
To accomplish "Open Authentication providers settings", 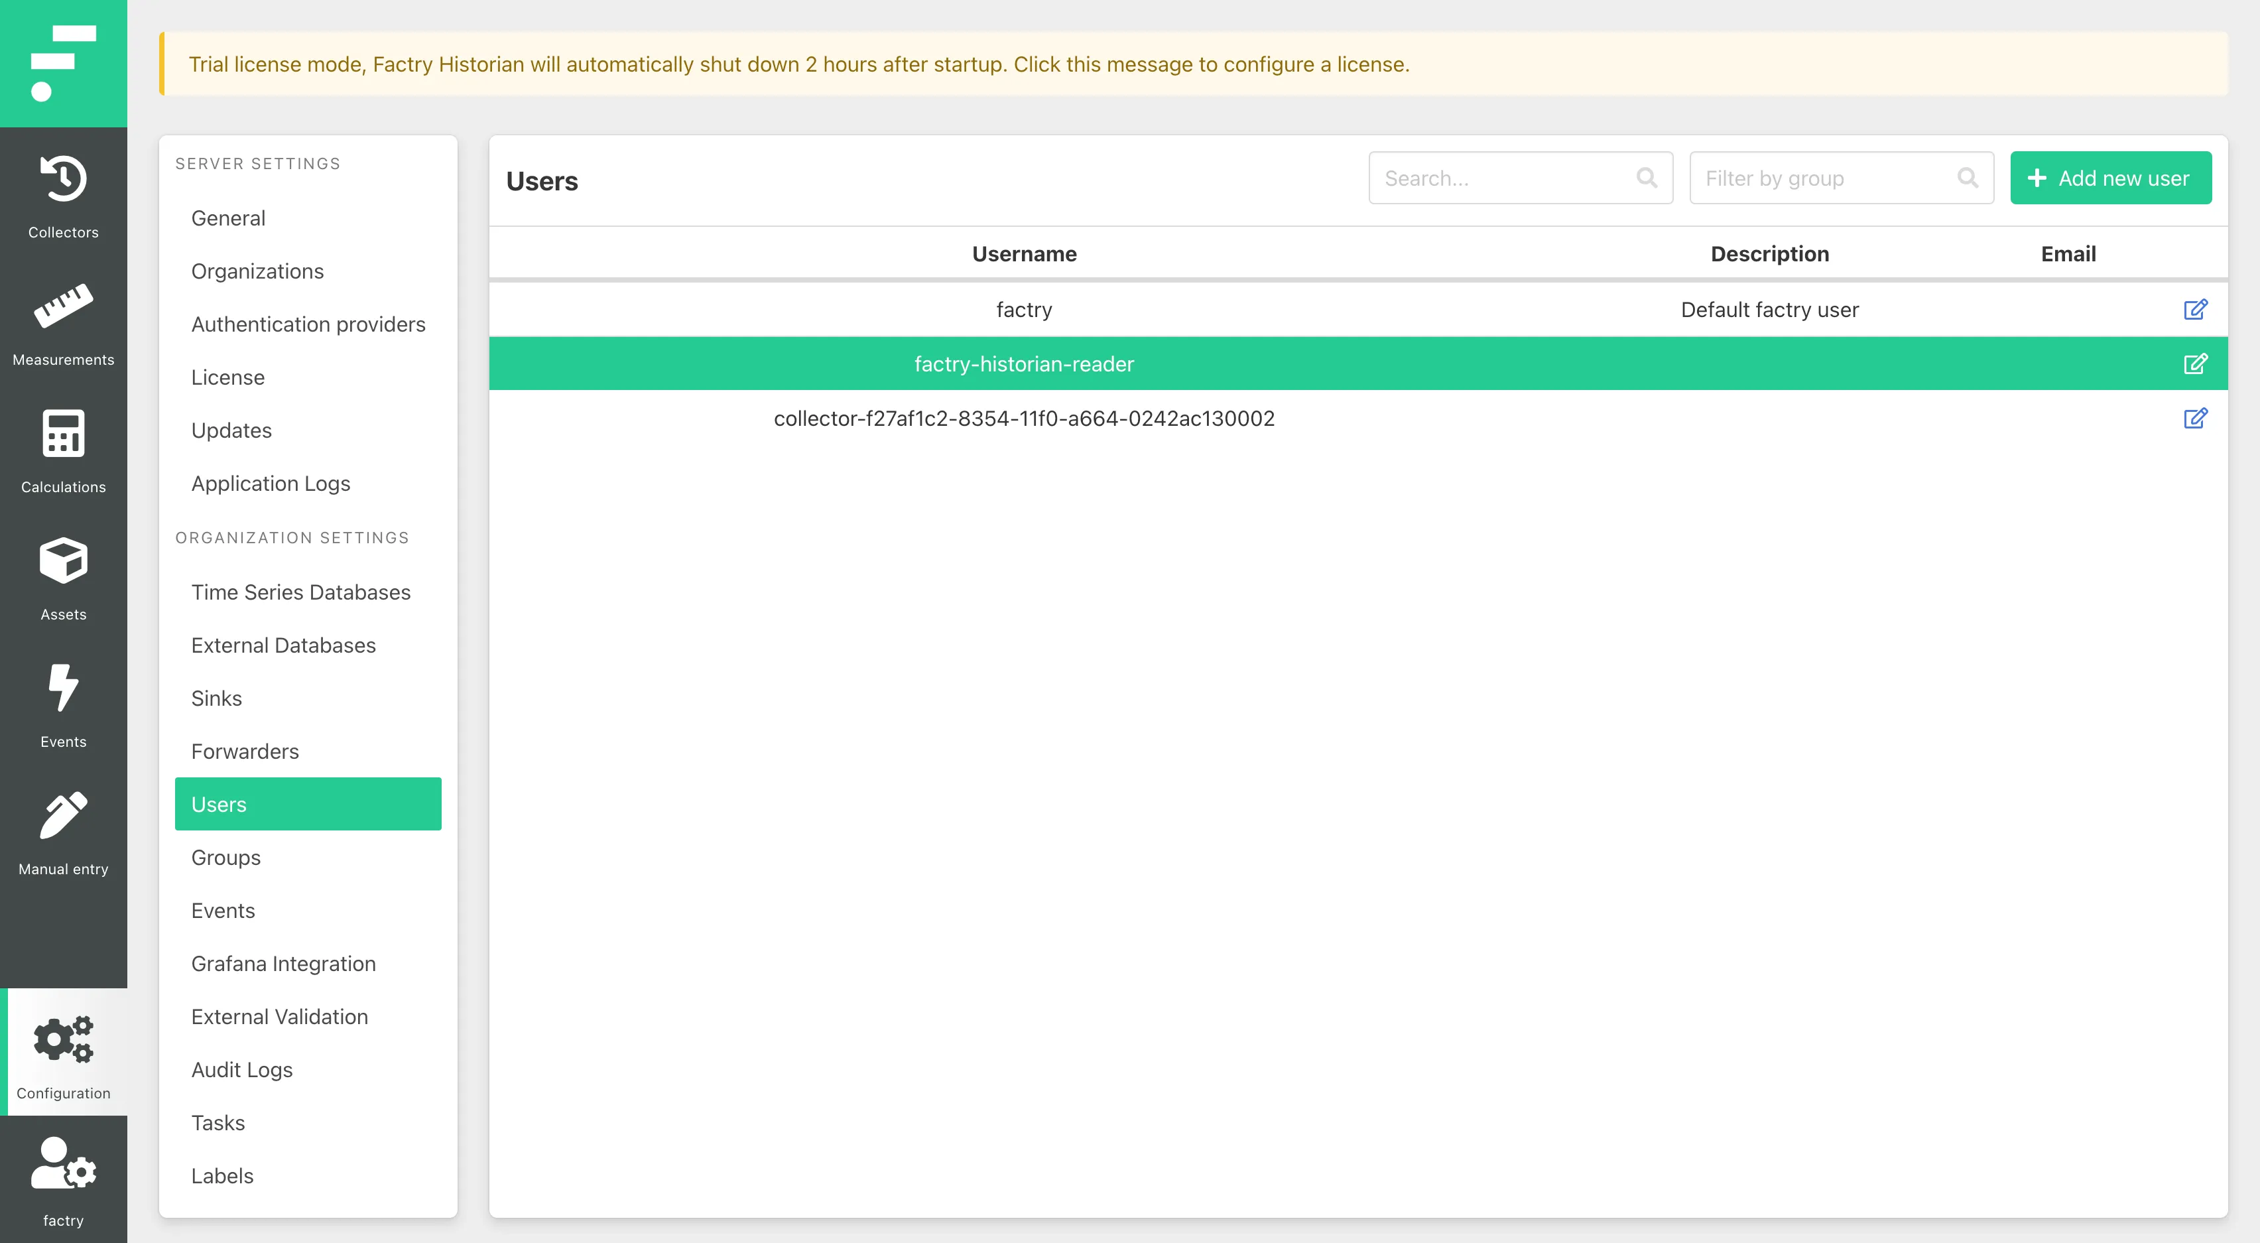I will pos(308,324).
